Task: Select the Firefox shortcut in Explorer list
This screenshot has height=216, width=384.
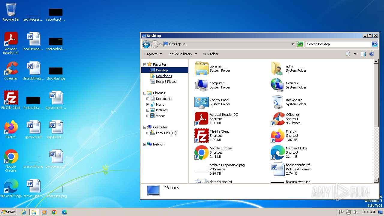Action: [x=284, y=136]
